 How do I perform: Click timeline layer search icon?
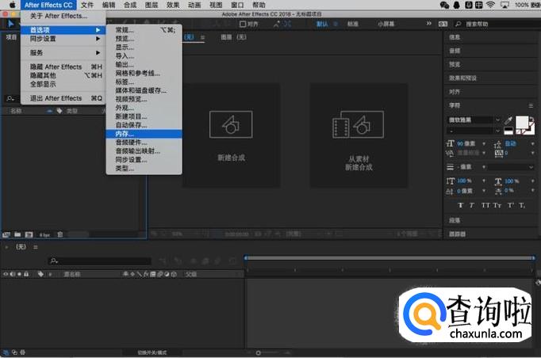(x=54, y=261)
